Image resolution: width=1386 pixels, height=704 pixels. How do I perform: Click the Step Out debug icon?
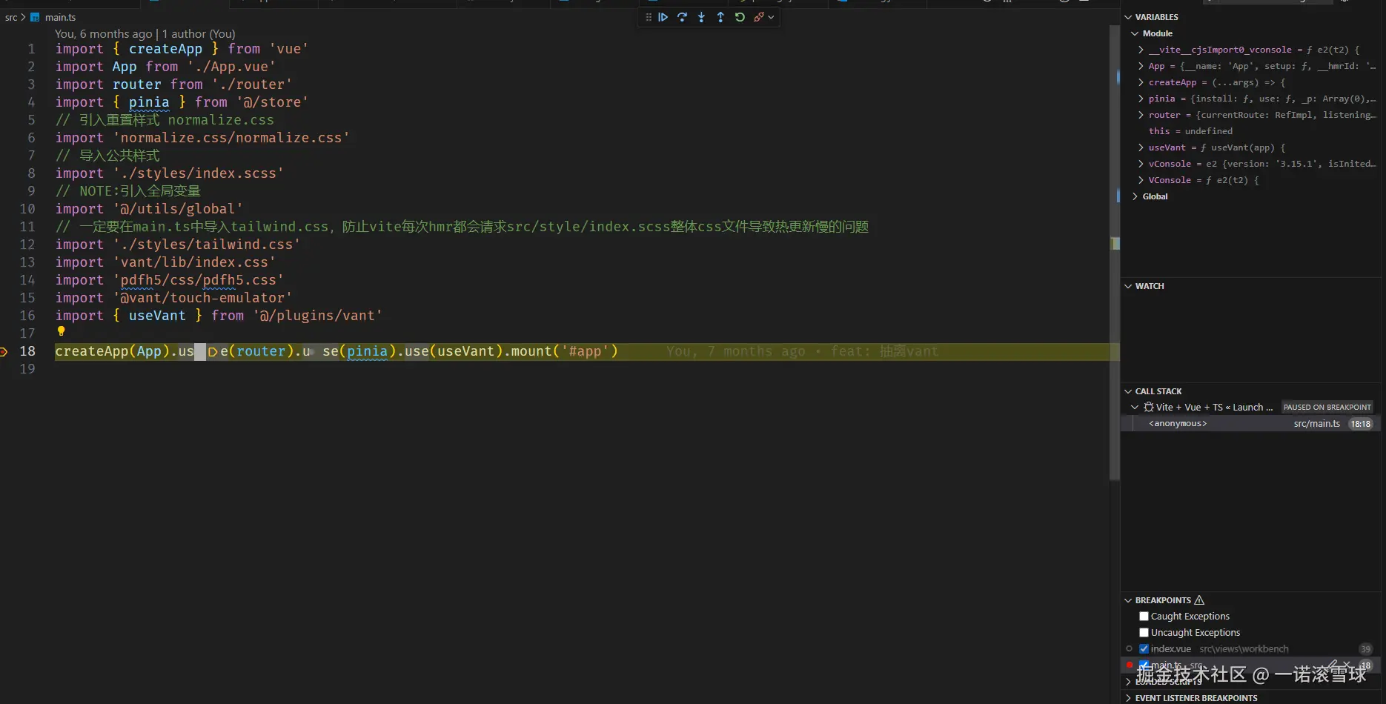pos(720,17)
